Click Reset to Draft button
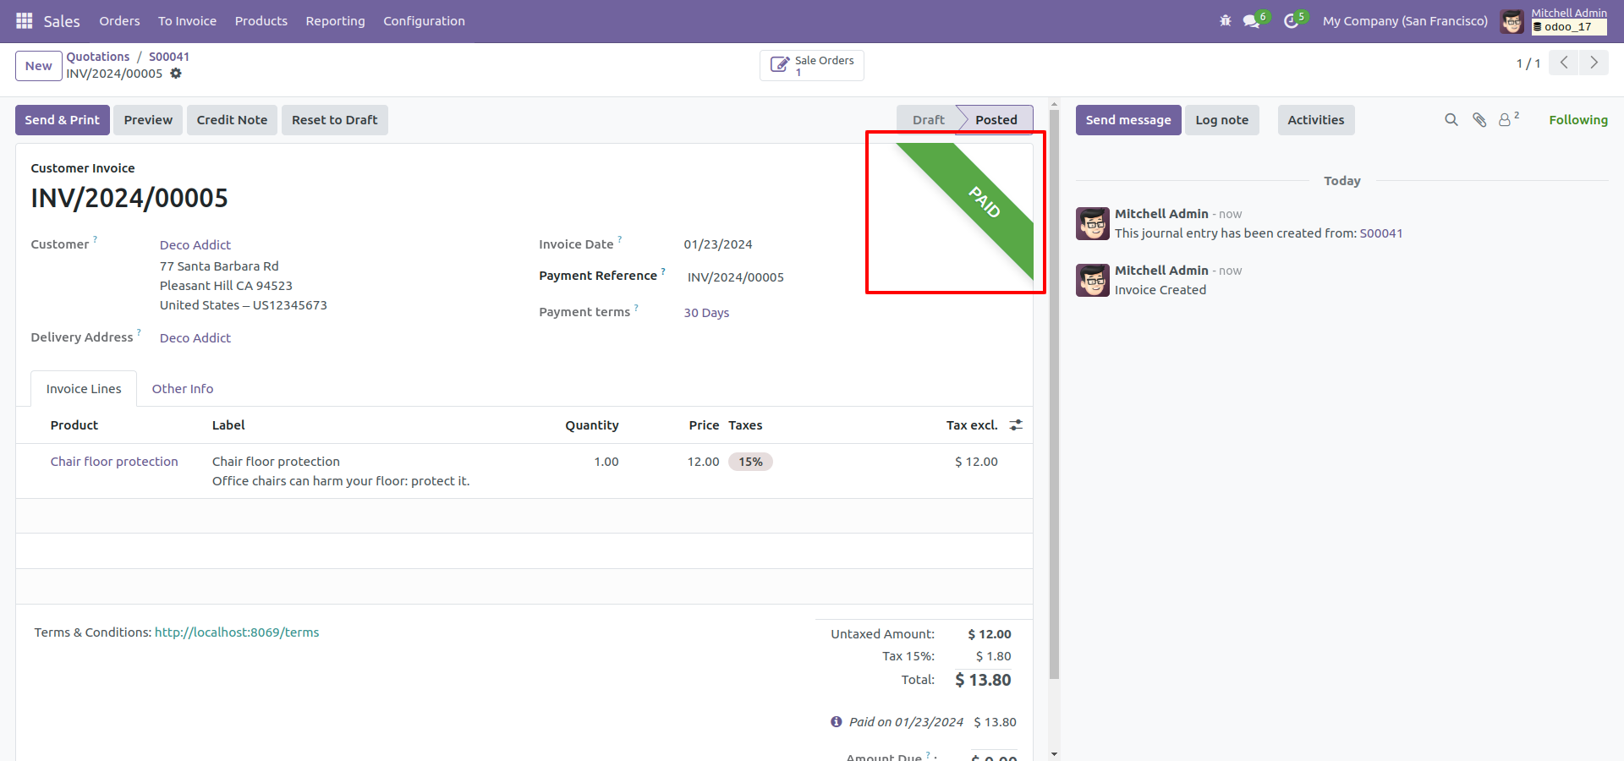1624x761 pixels. tap(335, 120)
